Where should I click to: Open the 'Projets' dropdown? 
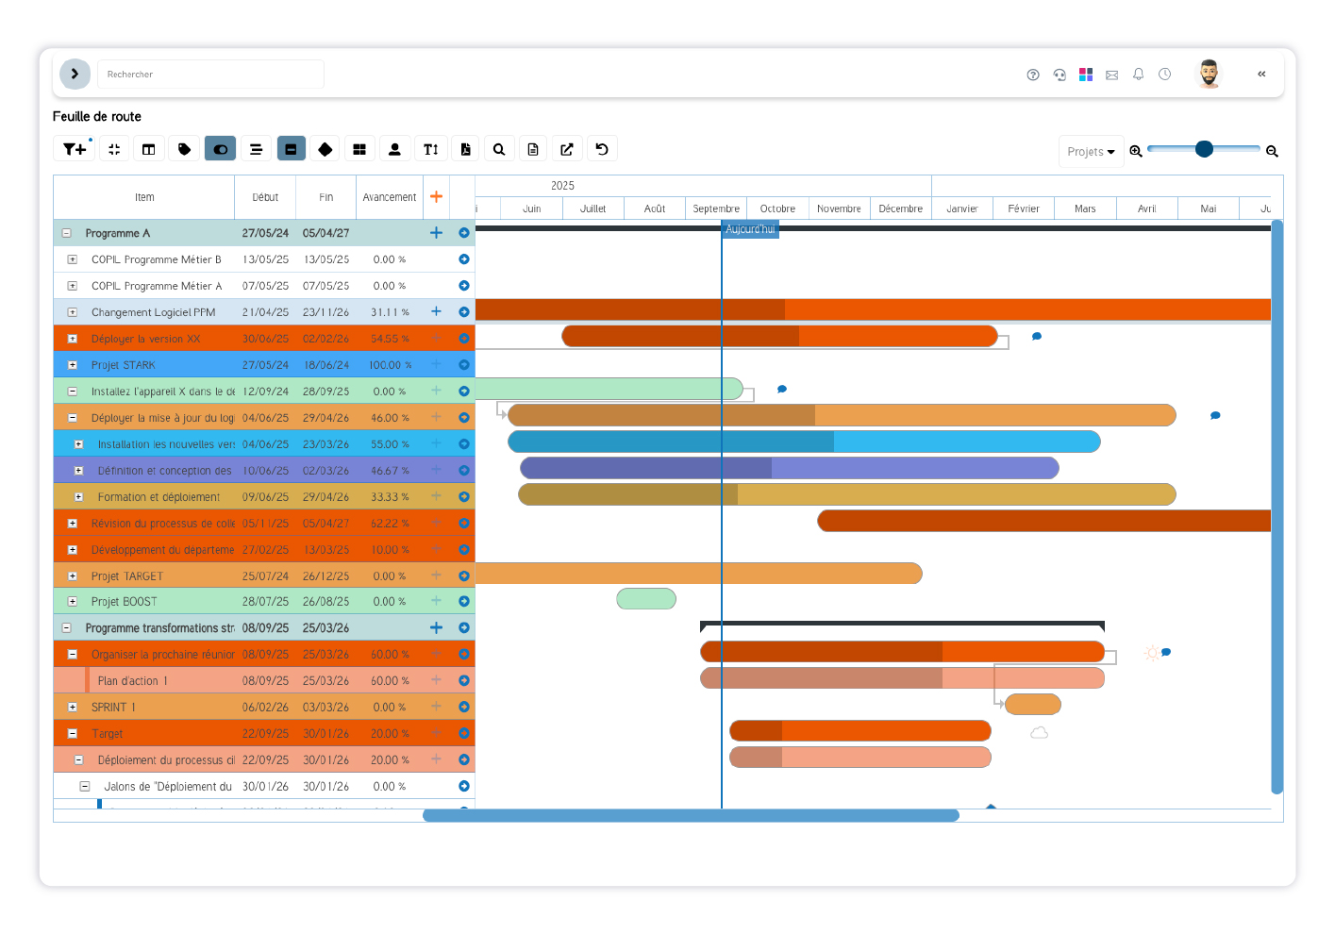click(1091, 151)
